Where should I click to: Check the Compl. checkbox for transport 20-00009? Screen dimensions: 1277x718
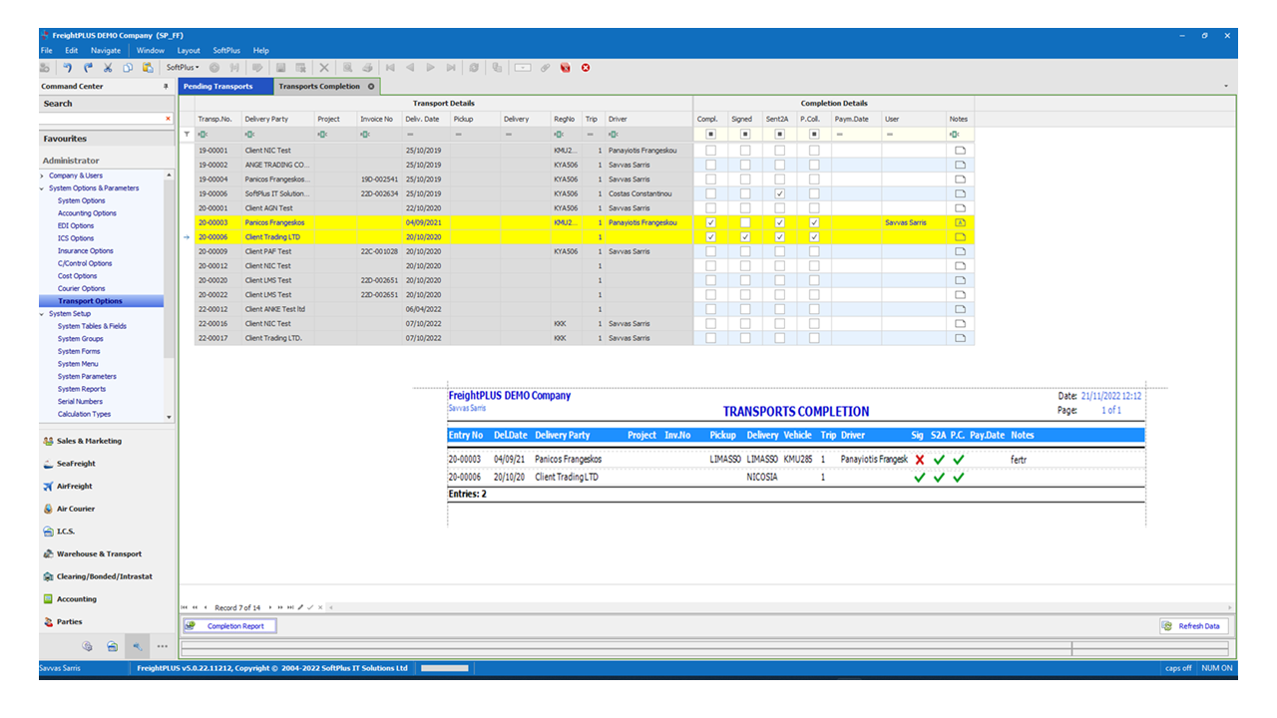coord(709,251)
